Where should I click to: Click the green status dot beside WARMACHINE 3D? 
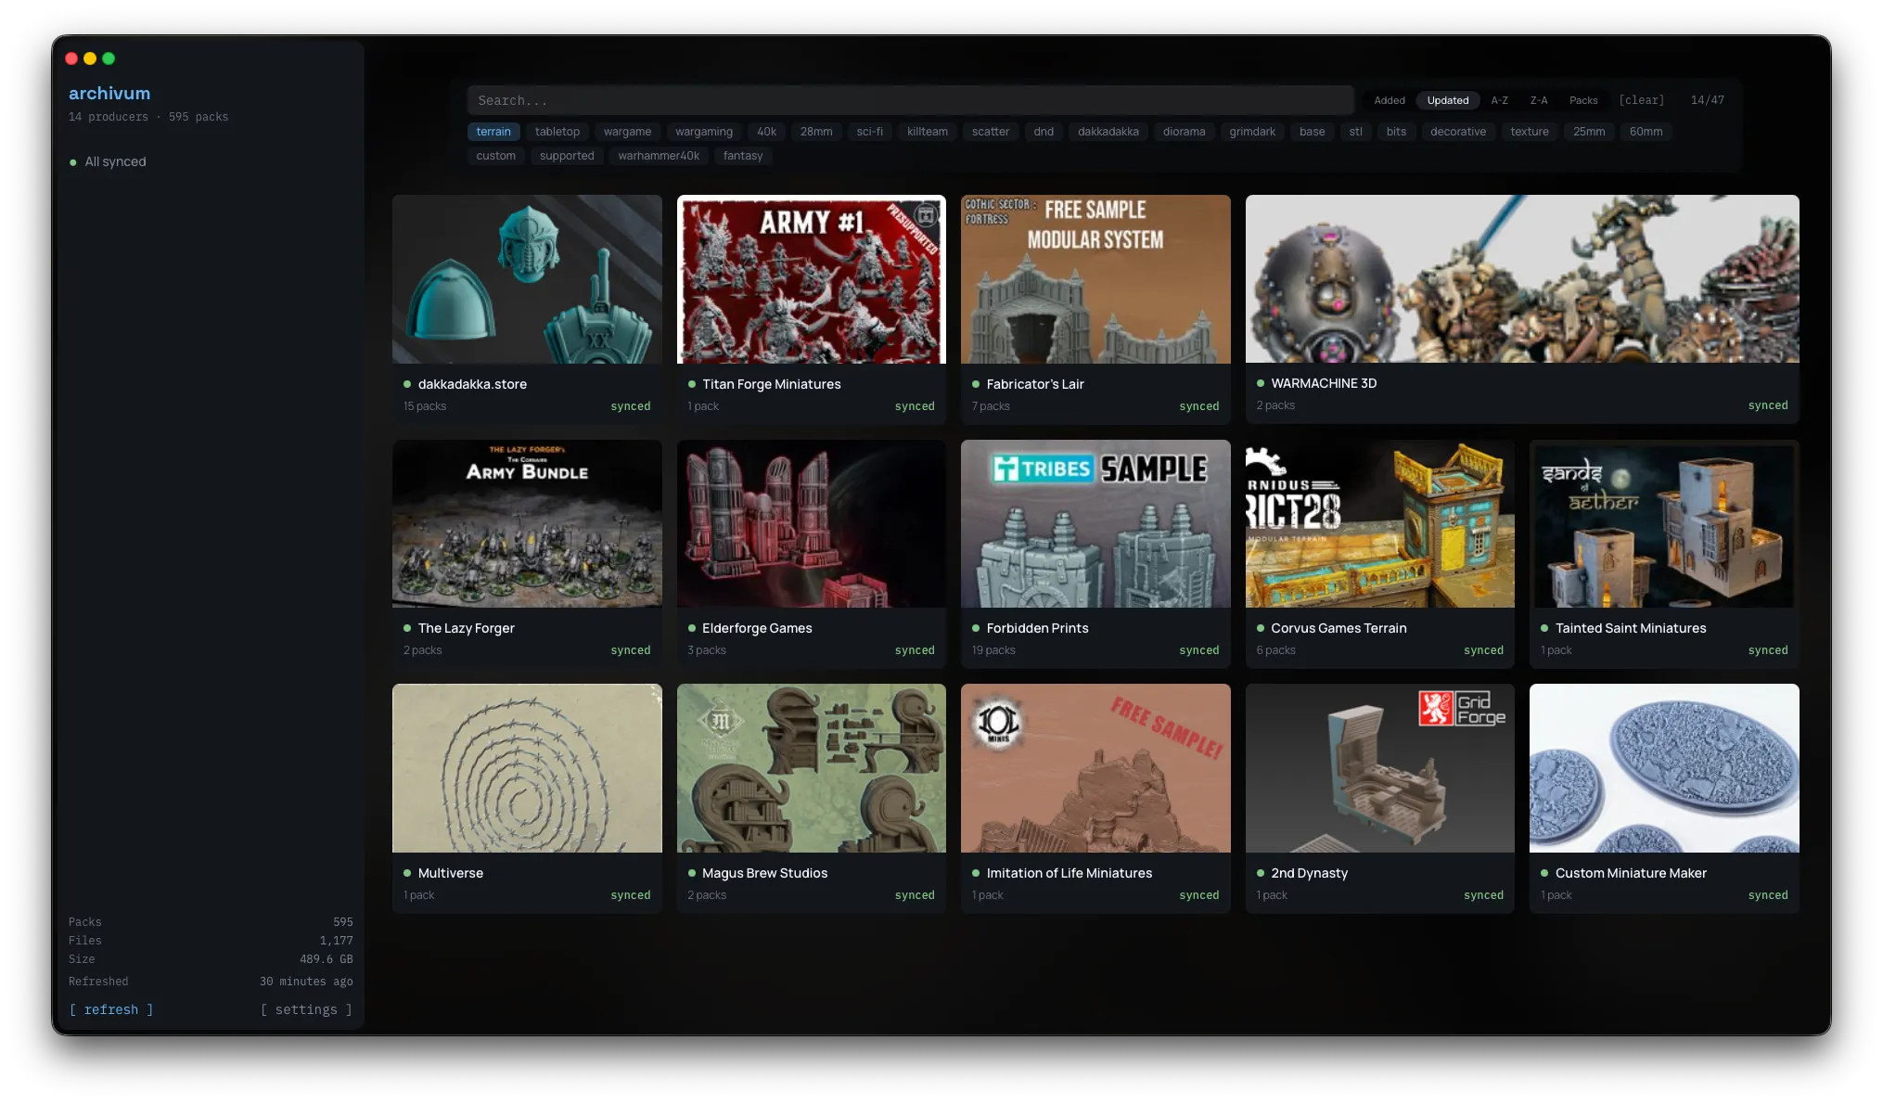tap(1260, 383)
